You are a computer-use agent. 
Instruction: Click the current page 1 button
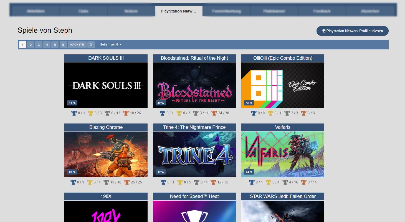(x=23, y=44)
